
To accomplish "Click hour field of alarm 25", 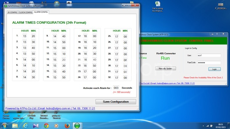I will click(x=116, y=37).
